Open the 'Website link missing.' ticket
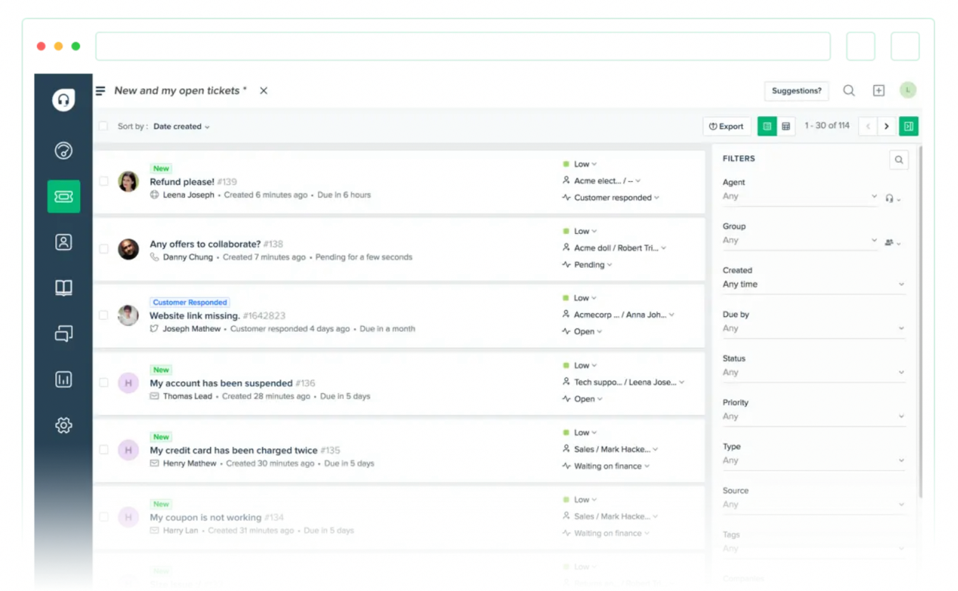The image size is (958, 591). 195,316
